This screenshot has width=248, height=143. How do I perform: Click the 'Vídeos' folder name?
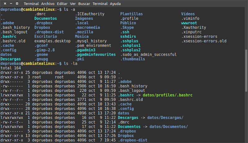coord(188,14)
